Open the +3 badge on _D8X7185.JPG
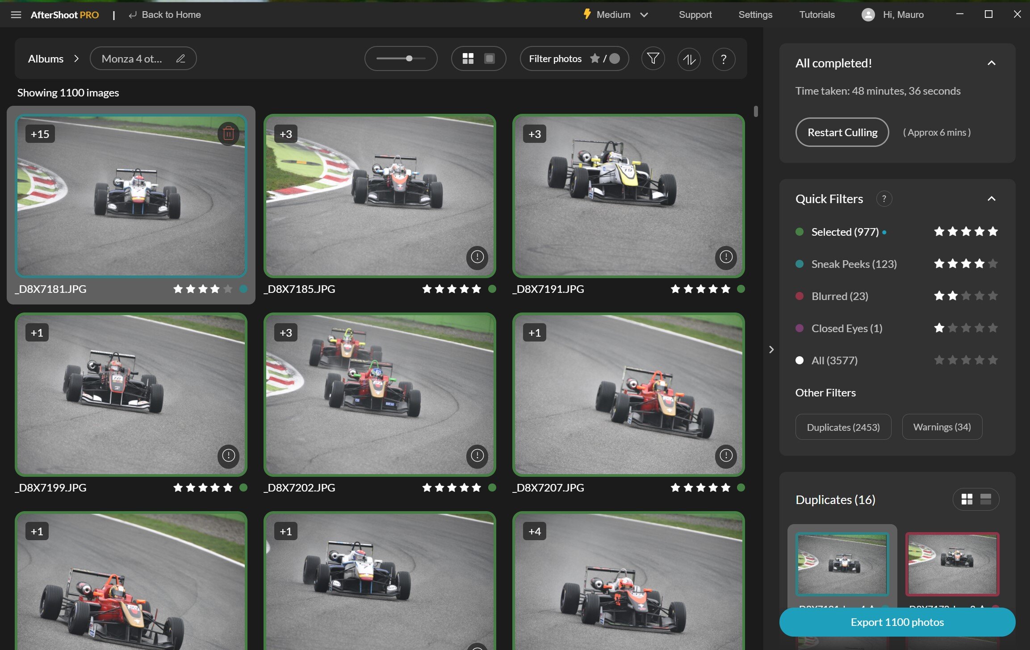1030x650 pixels. 286,134
